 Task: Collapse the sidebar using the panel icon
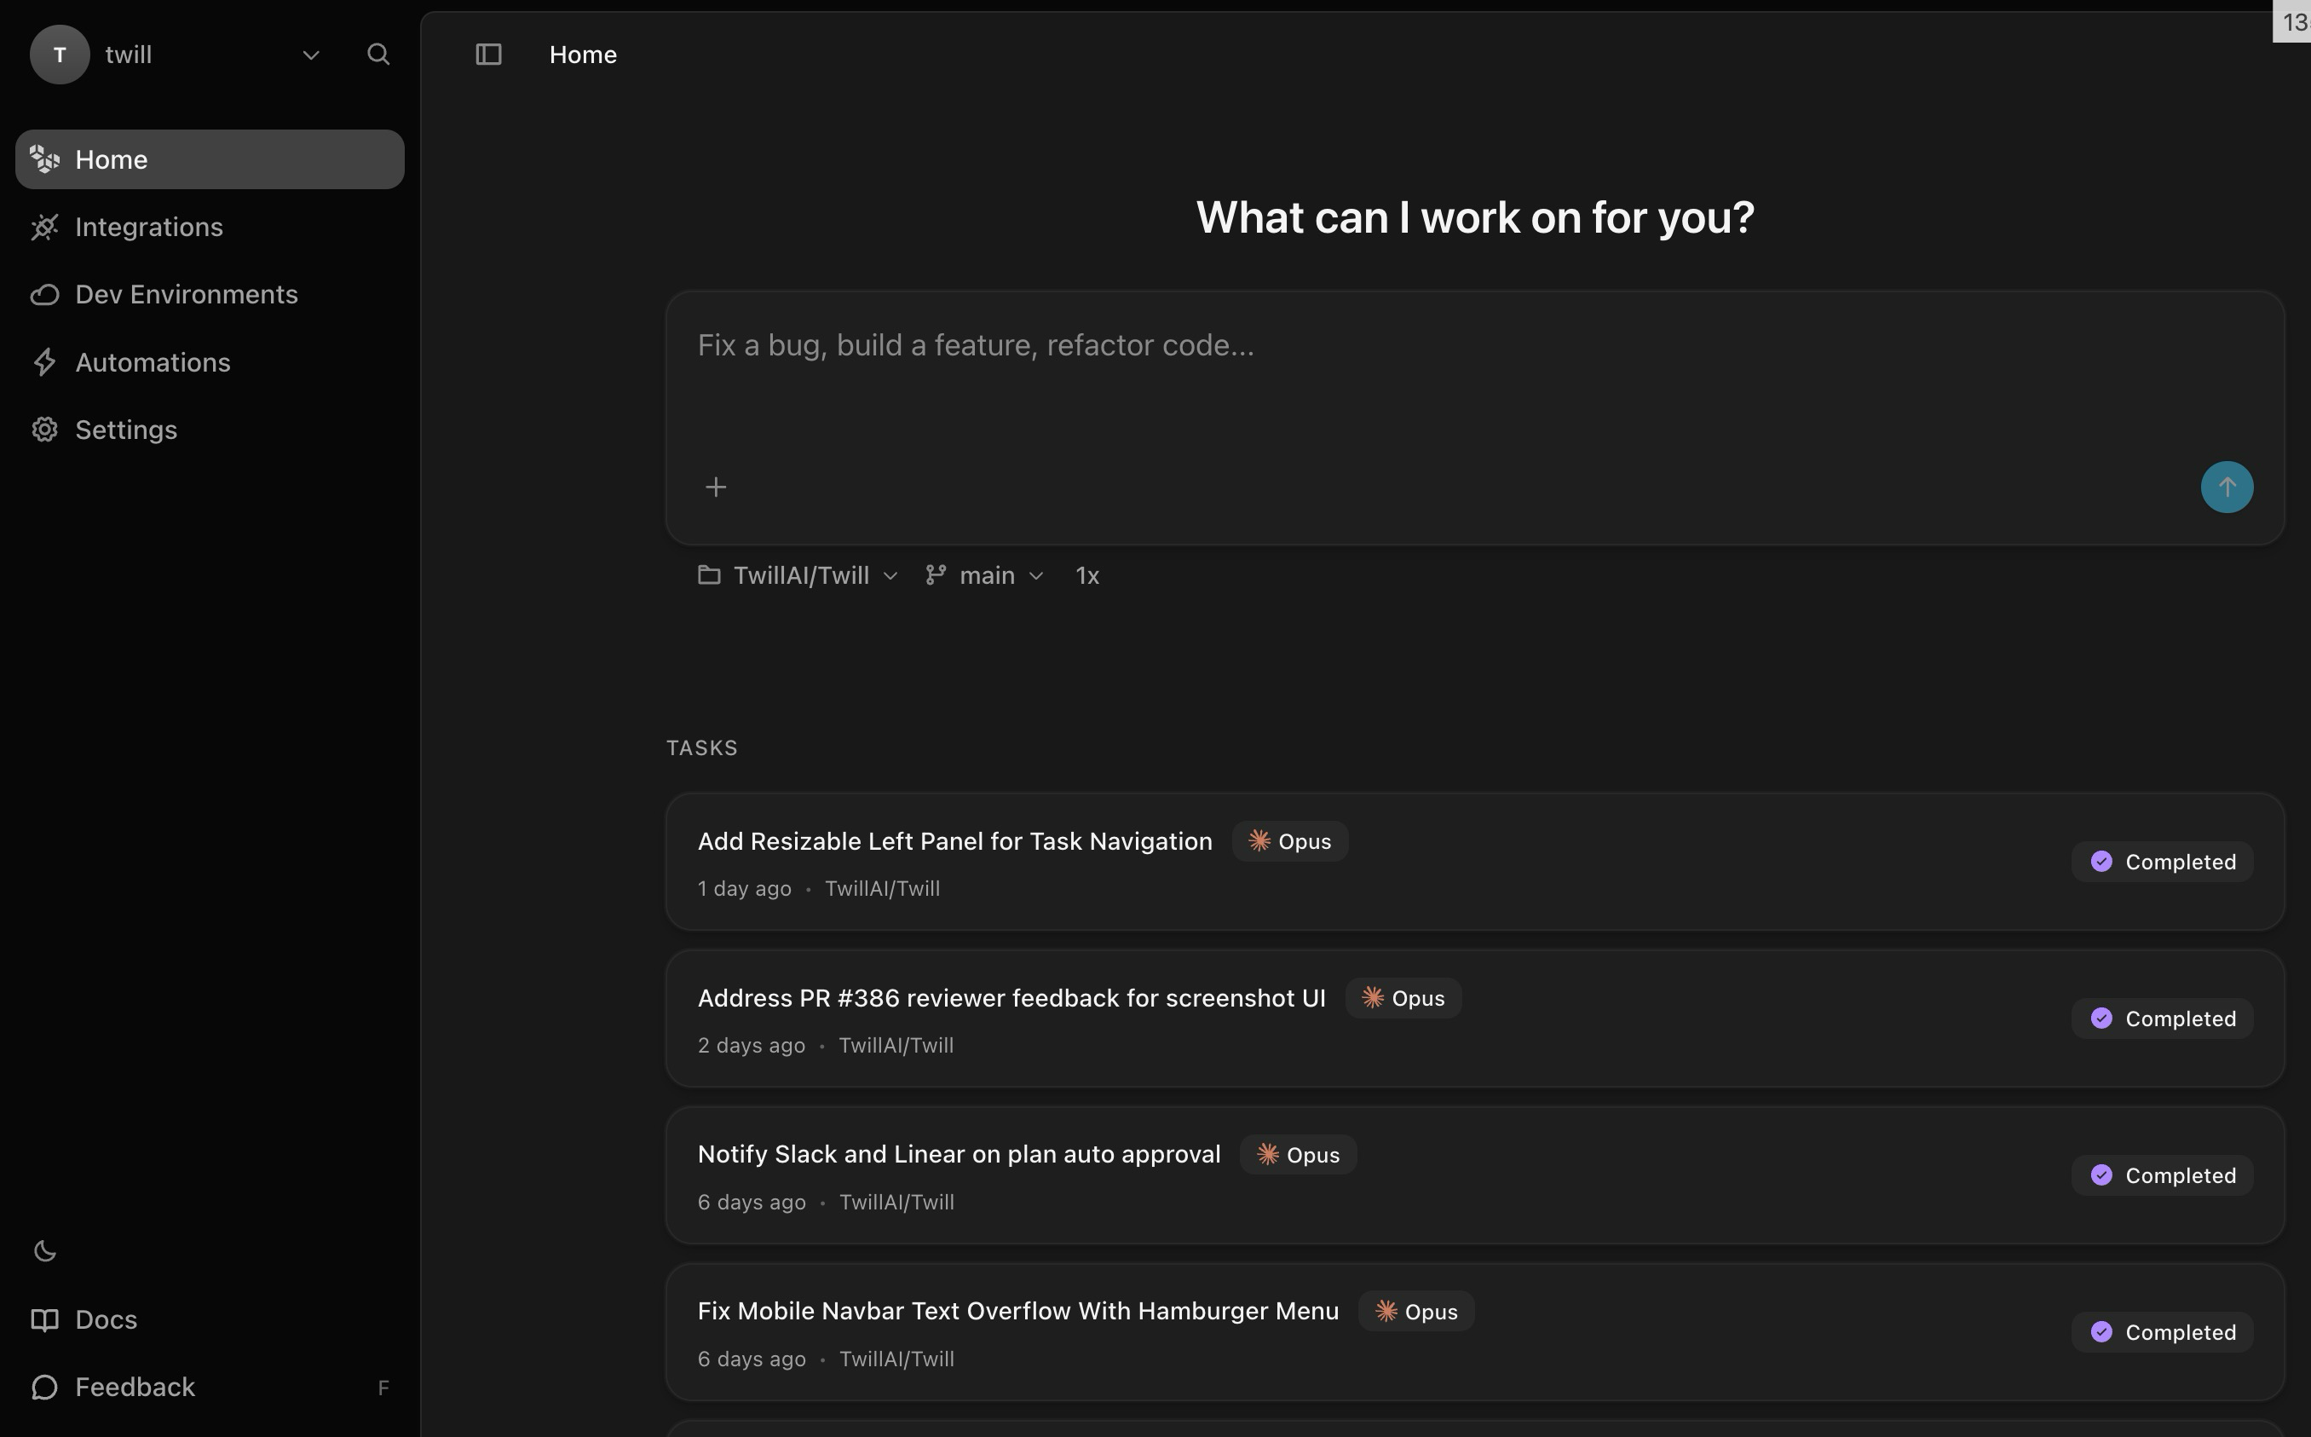pyautogui.click(x=487, y=55)
